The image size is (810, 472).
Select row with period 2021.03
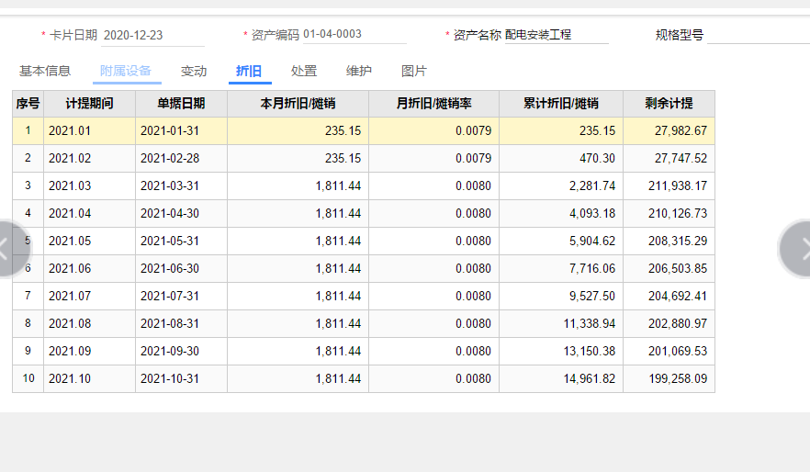pyautogui.click(x=364, y=185)
